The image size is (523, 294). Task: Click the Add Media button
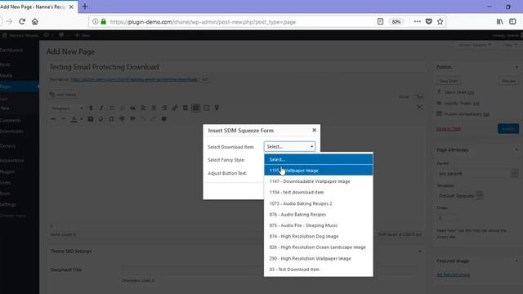click(64, 95)
